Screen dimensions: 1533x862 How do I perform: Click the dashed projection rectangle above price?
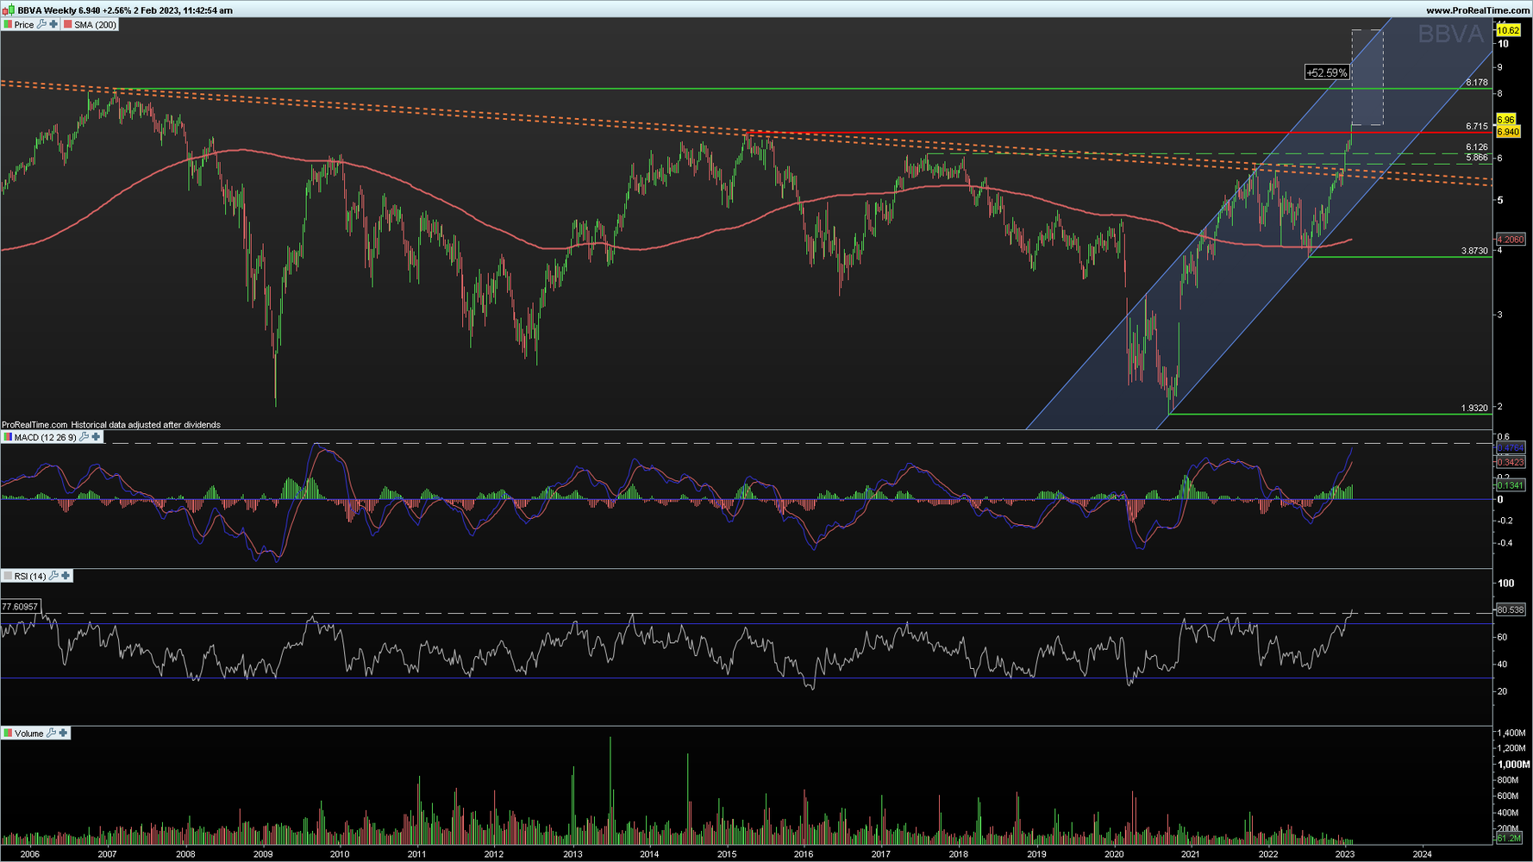[1367, 78]
